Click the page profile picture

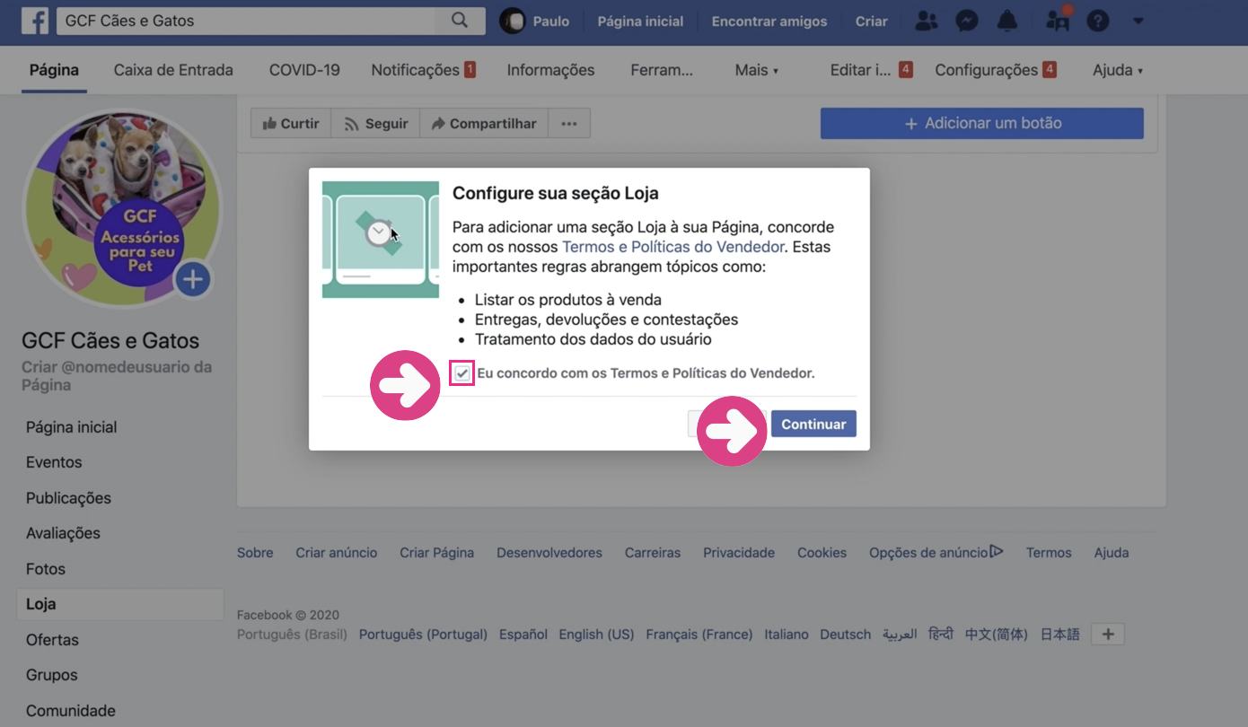click(121, 209)
